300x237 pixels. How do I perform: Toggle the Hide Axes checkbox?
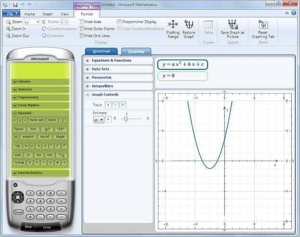click(x=81, y=22)
